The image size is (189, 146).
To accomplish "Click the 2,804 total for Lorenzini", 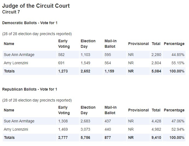I will [156, 63].
